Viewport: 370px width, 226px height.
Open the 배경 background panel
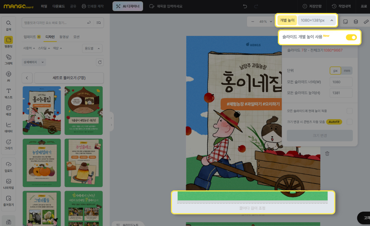click(x=9, y=110)
